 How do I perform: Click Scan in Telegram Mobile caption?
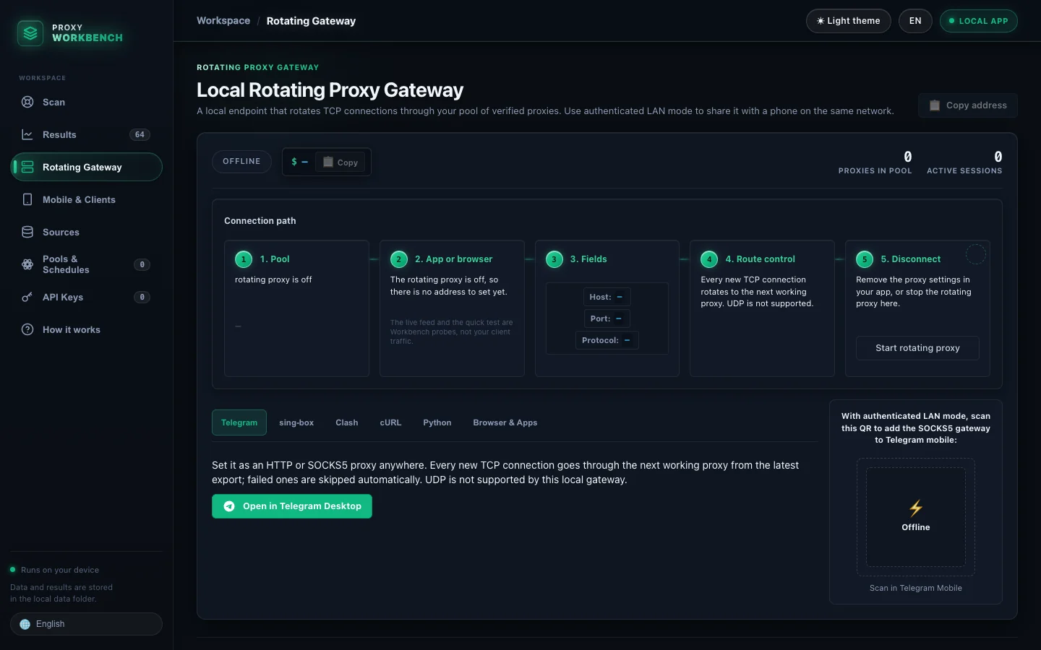click(x=916, y=588)
